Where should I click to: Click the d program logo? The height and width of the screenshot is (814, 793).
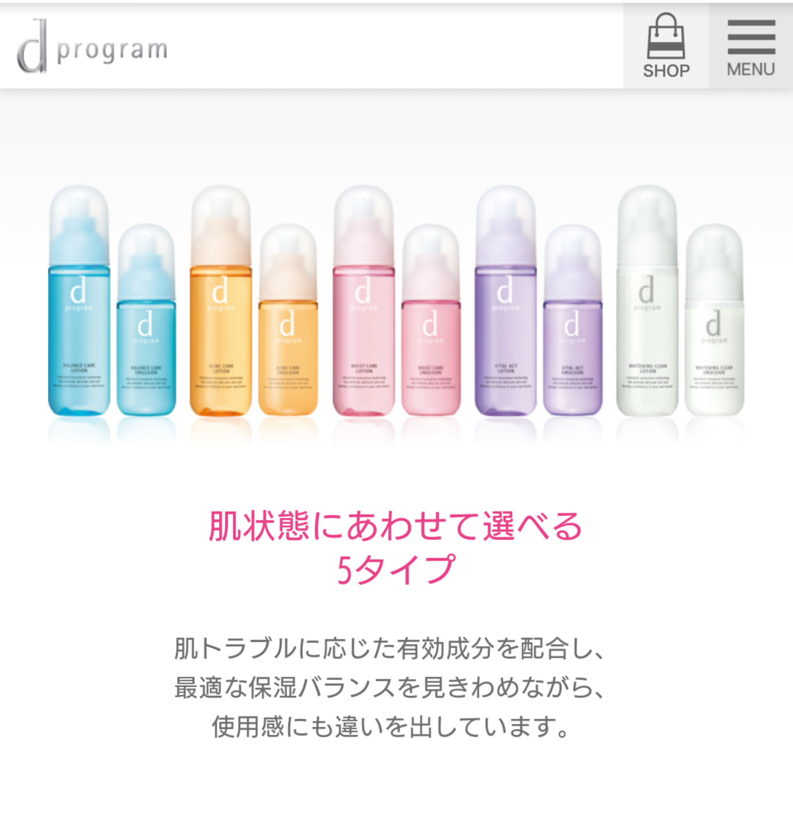click(x=92, y=46)
